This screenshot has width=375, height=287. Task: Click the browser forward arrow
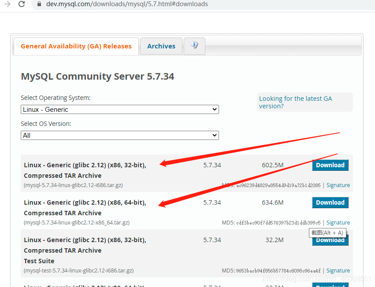7,4
